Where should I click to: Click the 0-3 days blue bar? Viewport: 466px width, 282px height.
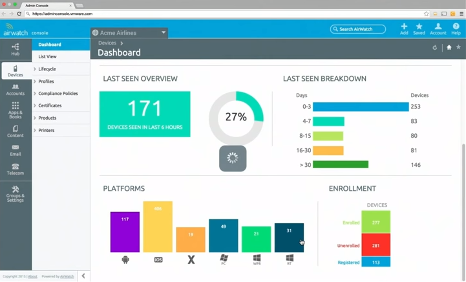361,107
